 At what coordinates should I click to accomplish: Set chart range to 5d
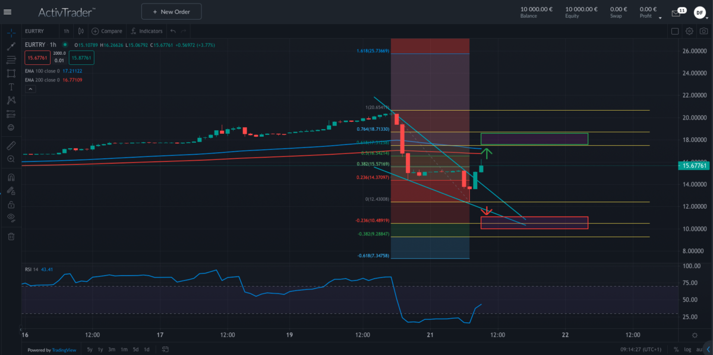coord(135,350)
